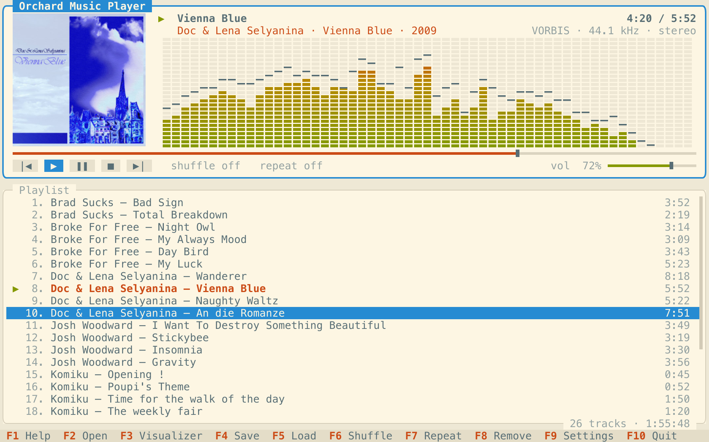
Task: Adjust the volume slider handle
Action: [671, 166]
